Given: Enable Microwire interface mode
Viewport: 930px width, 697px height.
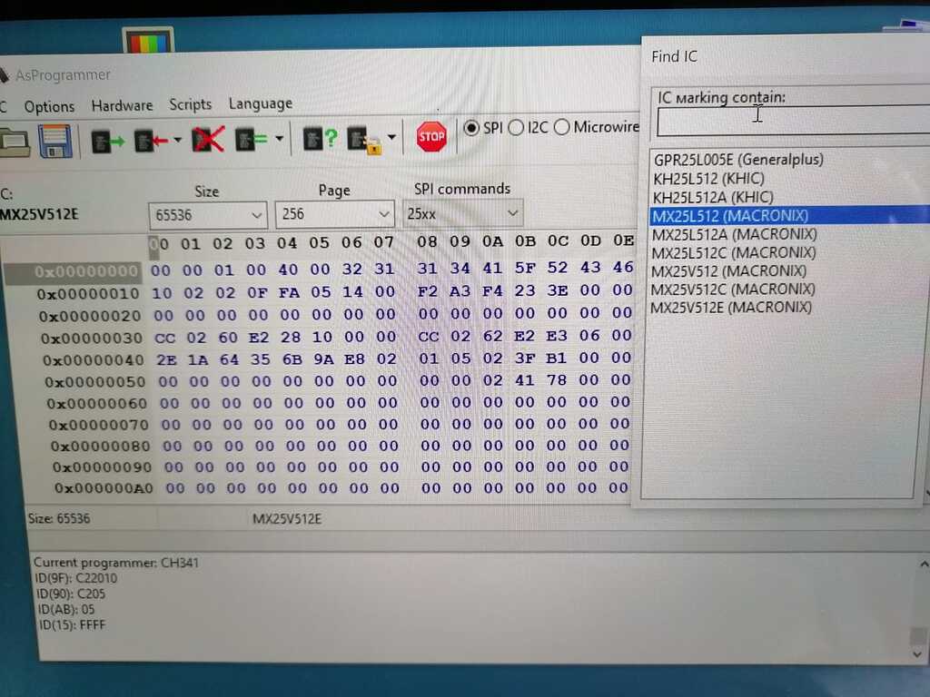Looking at the screenshot, I should (561, 127).
